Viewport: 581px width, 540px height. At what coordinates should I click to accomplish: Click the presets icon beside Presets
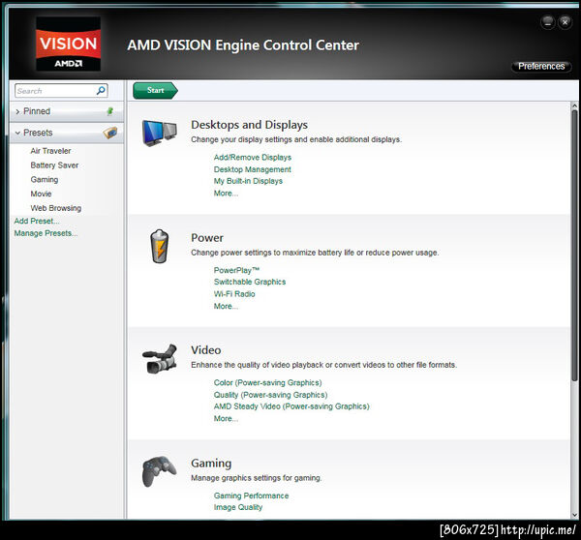110,133
